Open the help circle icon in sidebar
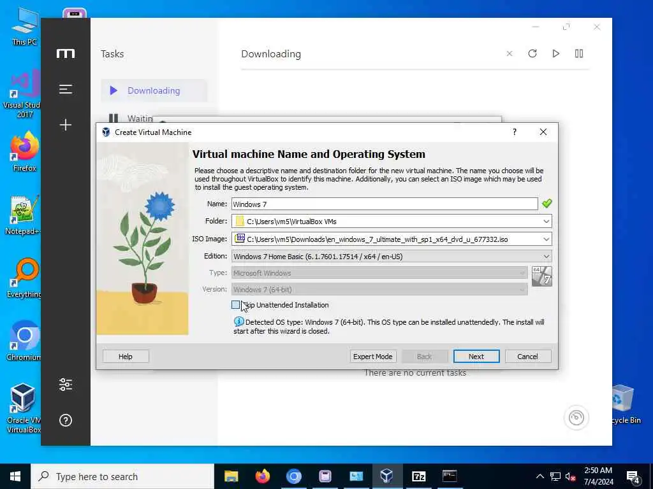Viewport: 653px width, 489px height. click(x=66, y=420)
